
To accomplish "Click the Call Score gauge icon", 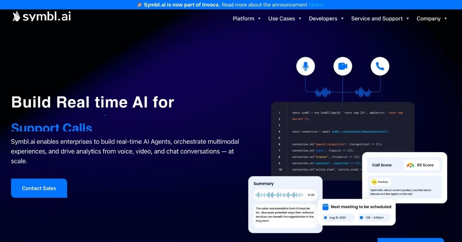I will click(x=410, y=165).
